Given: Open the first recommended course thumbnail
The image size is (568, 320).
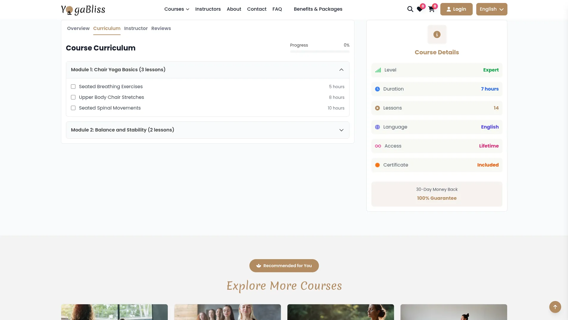Looking at the screenshot, I should [x=114, y=312].
